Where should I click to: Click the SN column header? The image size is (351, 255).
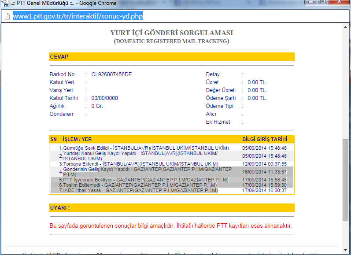53,139
